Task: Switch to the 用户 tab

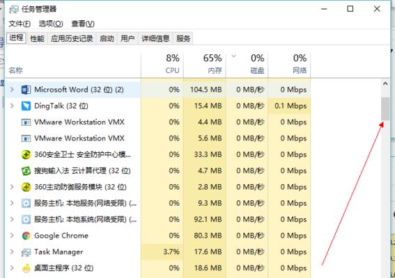Action: click(127, 39)
